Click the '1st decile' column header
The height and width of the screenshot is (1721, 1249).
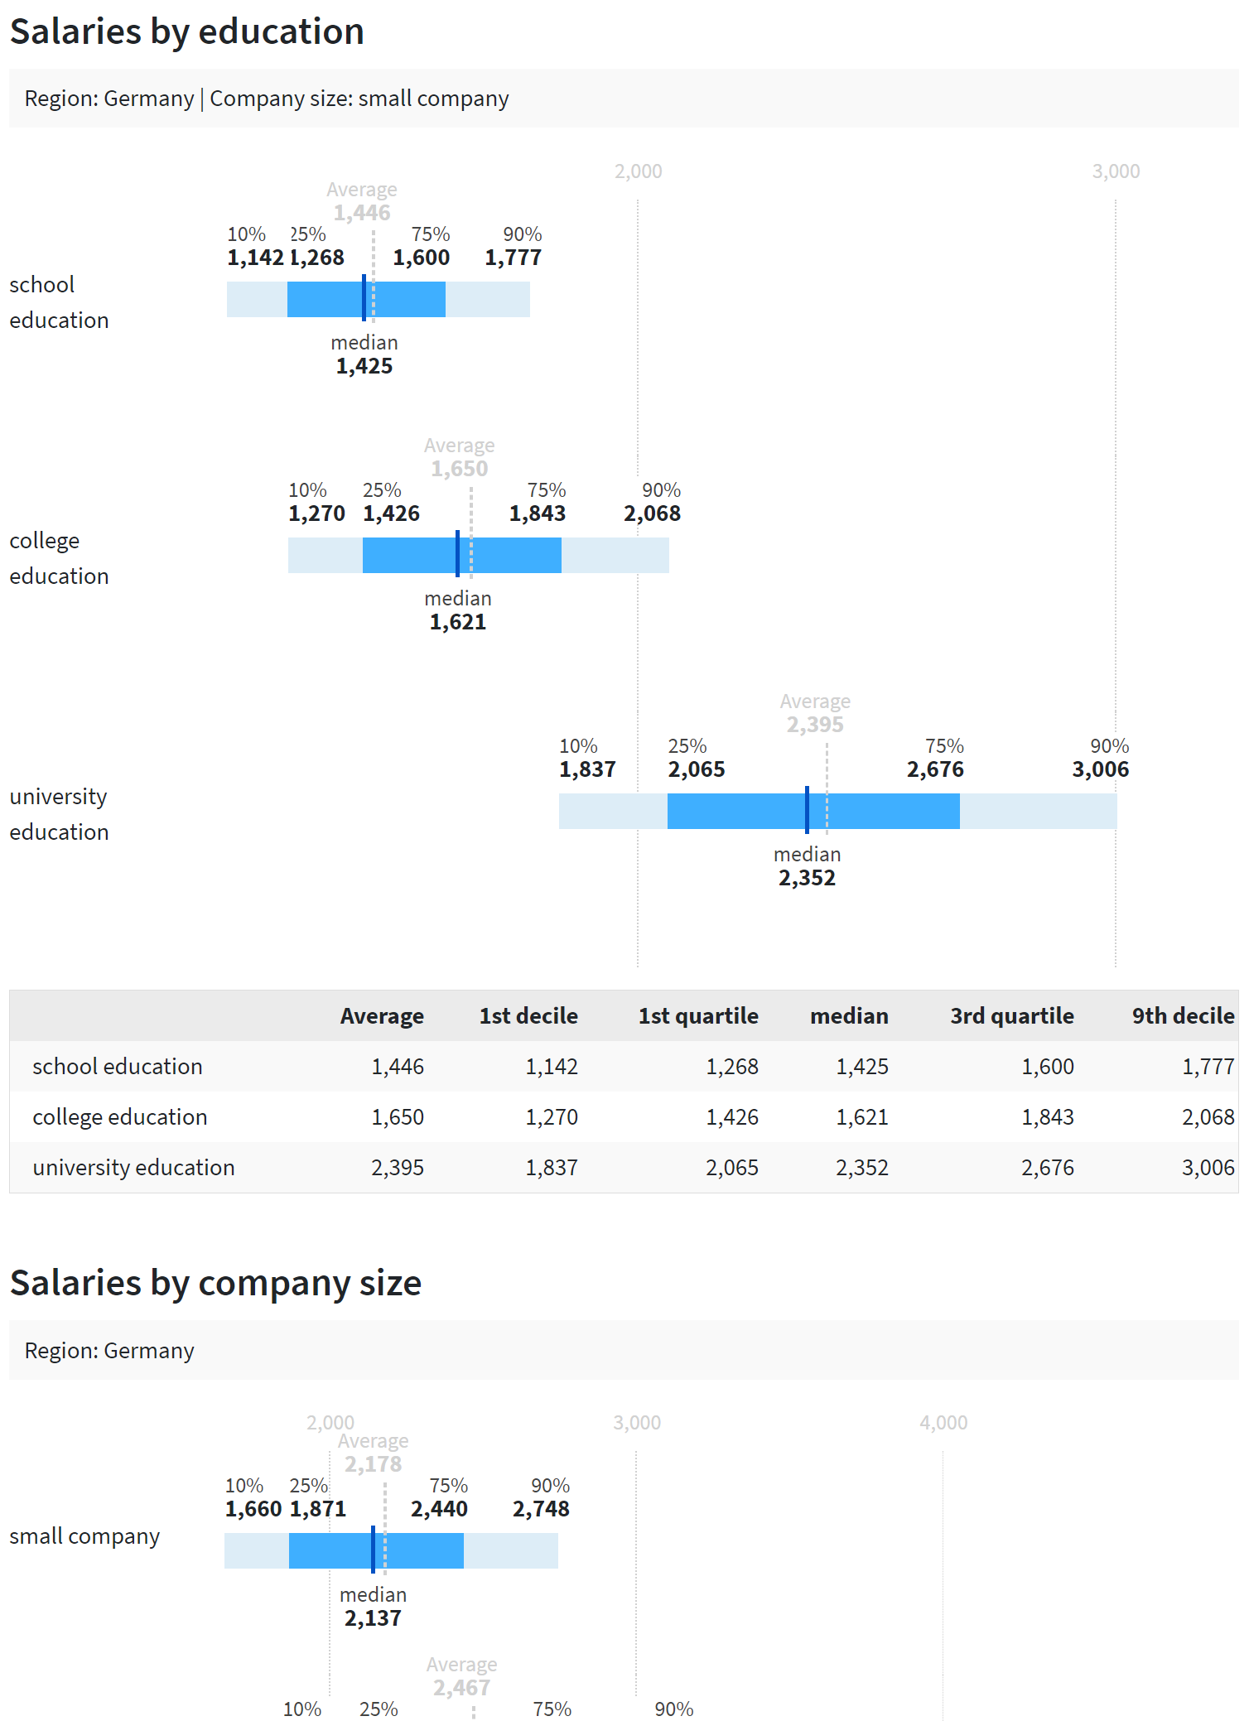528,1016
